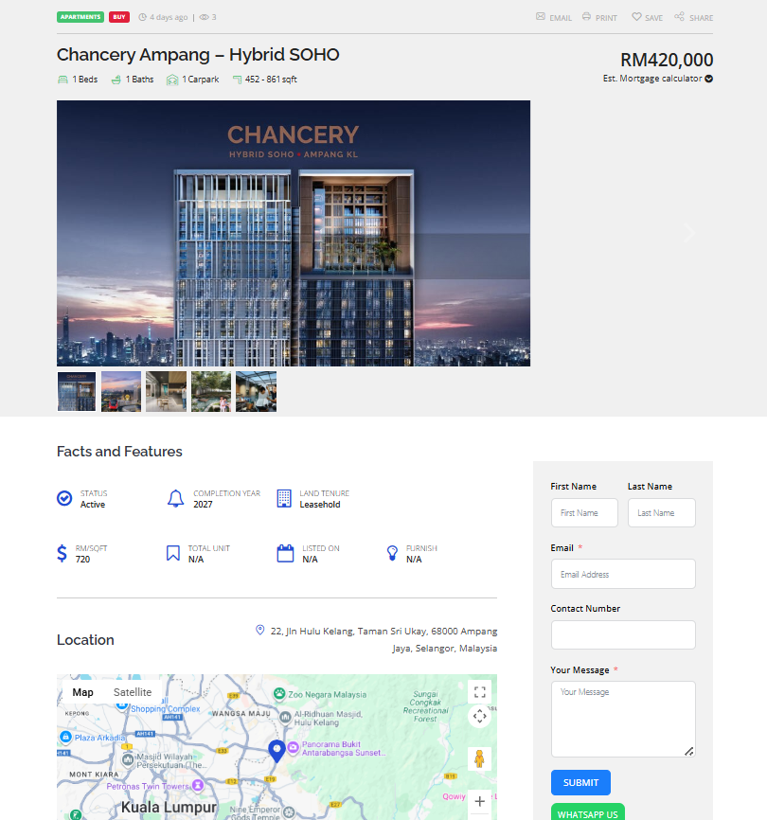Click the red Buy tag

(x=119, y=17)
